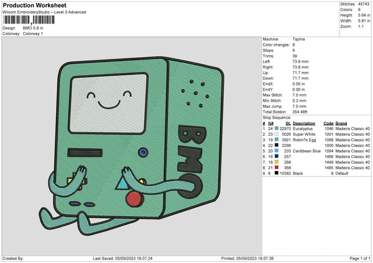Click the "Created By:" footer label
The image size is (373, 263).
[x=13, y=258]
